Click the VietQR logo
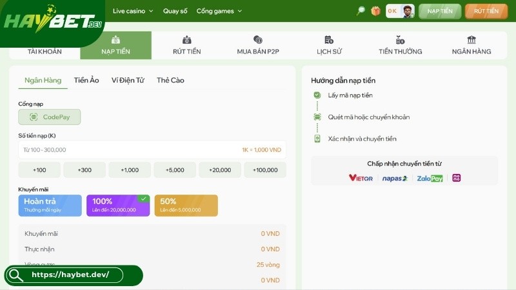 tap(361, 178)
